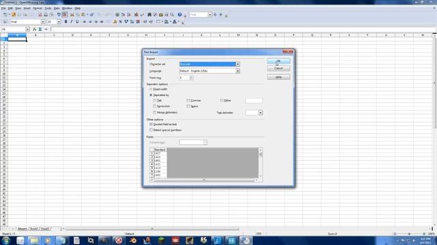
Task: Click Cancel in Text Import dialog
Action: tap(279, 68)
